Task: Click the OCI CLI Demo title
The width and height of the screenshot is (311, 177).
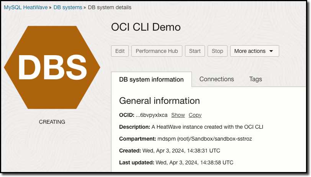Action: click(x=146, y=27)
